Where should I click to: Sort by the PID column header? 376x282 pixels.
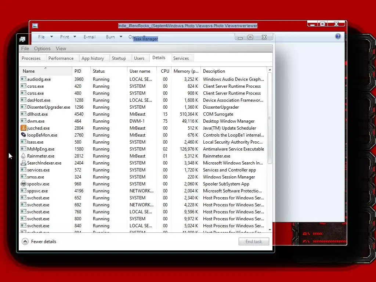81,71
